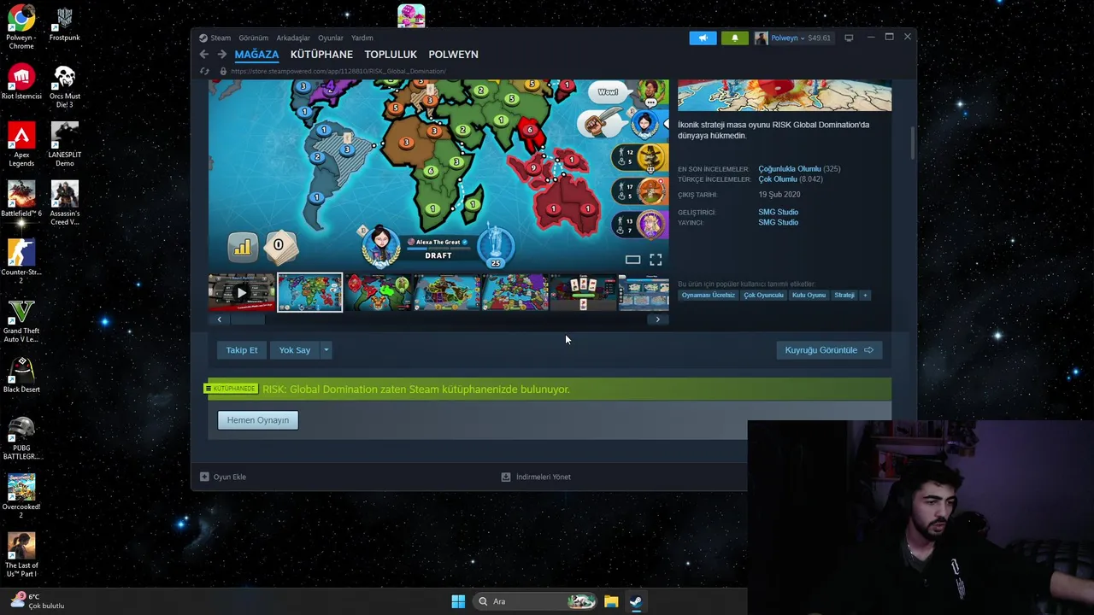
Task: Open Counter-Strike 2 desktop shortcut
Action: pyautogui.click(x=21, y=261)
